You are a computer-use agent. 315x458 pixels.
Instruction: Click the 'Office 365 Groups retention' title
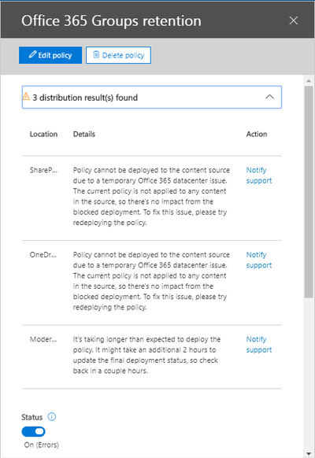(x=111, y=21)
